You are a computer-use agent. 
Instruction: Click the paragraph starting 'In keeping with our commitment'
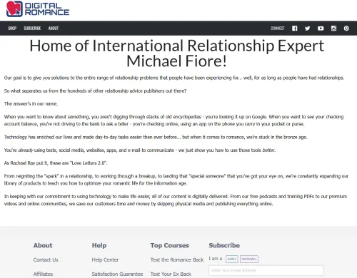(176, 200)
